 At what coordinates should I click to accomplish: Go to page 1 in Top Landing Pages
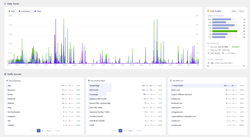pos(120,131)
